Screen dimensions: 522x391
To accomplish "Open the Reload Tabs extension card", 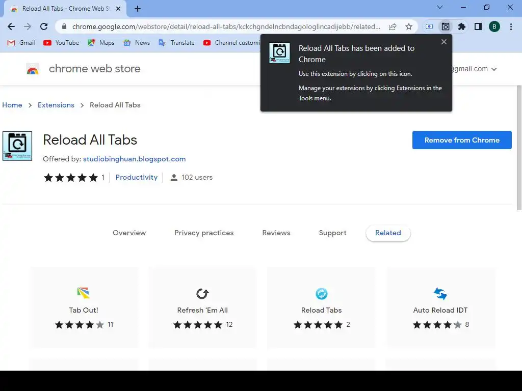I will point(321,307).
